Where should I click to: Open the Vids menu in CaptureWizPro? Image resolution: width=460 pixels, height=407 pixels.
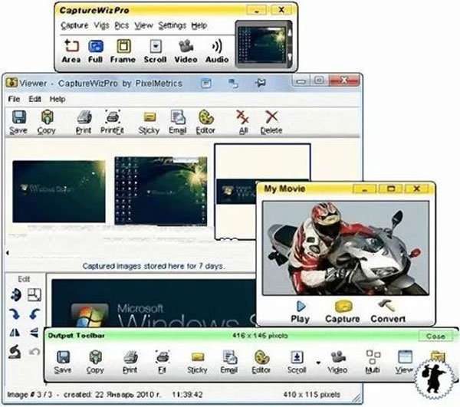101,25
